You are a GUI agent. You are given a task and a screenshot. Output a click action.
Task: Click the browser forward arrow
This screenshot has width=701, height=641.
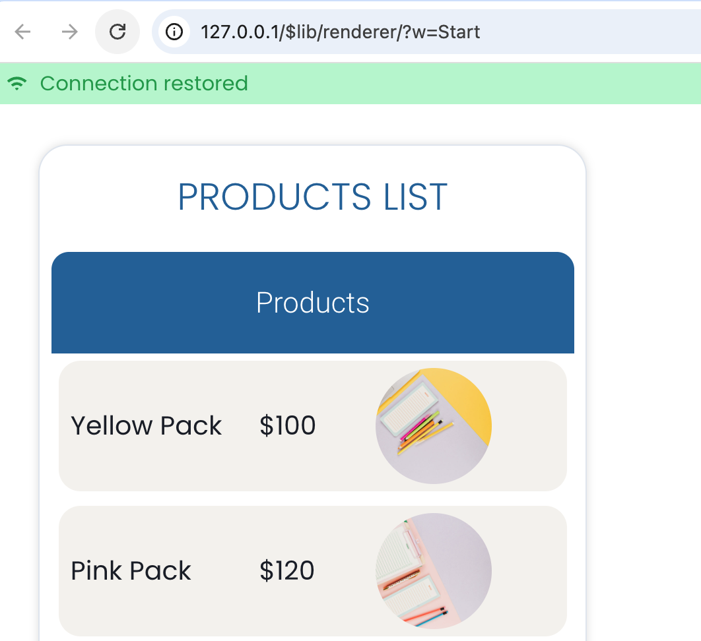click(x=69, y=32)
